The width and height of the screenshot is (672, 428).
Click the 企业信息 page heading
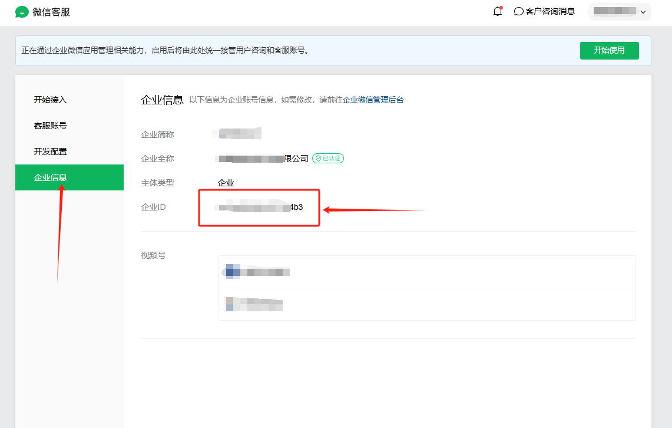click(162, 100)
